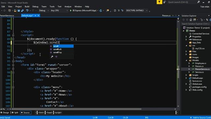Expand the Scripts folder
The height and width of the screenshot is (119, 211).
[186, 75]
